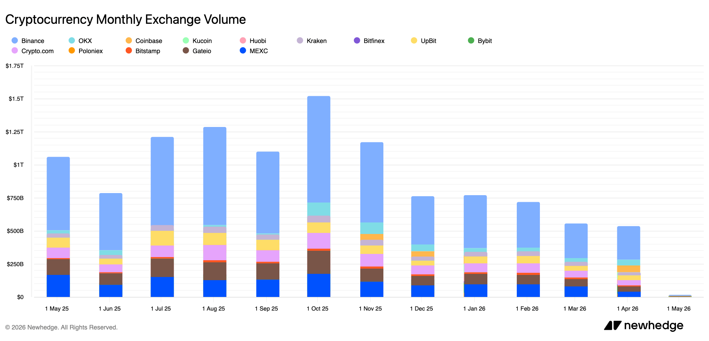Click the '1 Mar 26' x-axis label
Screen dimensions: 709x341
click(575, 308)
